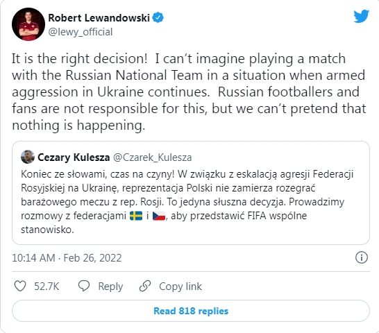Open the 10:14 AM Feb 26, 2022 timestamp

pyautogui.click(x=67, y=258)
